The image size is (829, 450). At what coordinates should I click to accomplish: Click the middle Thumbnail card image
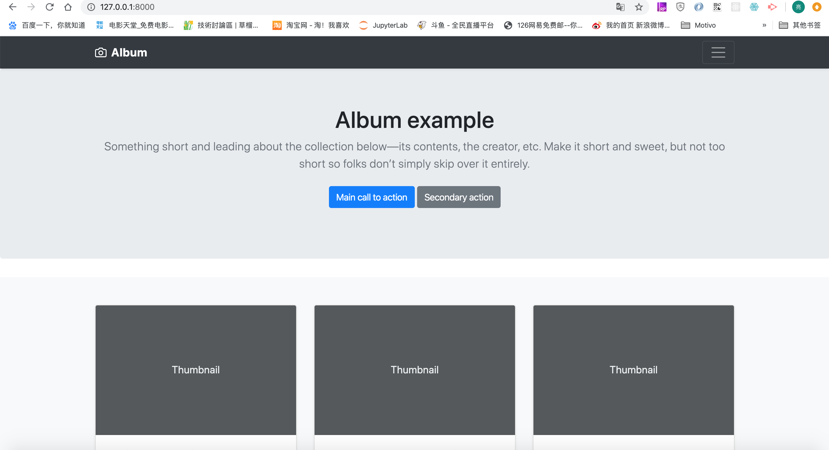[x=414, y=370]
